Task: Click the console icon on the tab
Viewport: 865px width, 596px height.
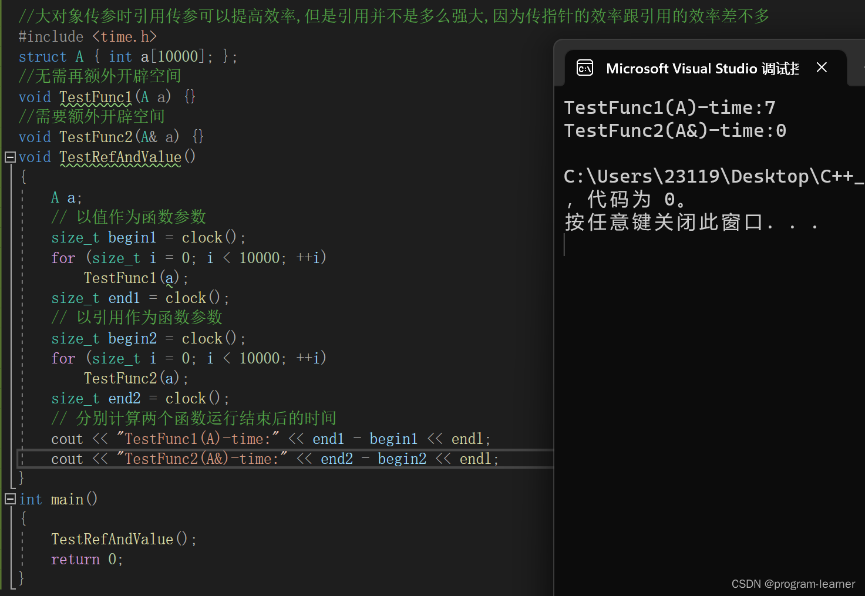Action: [585, 68]
